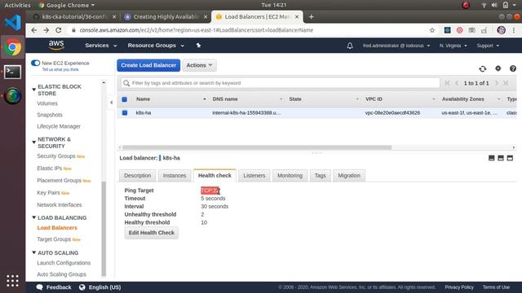
Task: Click the Feedback speech bubble icon
Action: pyautogui.click(x=40, y=287)
